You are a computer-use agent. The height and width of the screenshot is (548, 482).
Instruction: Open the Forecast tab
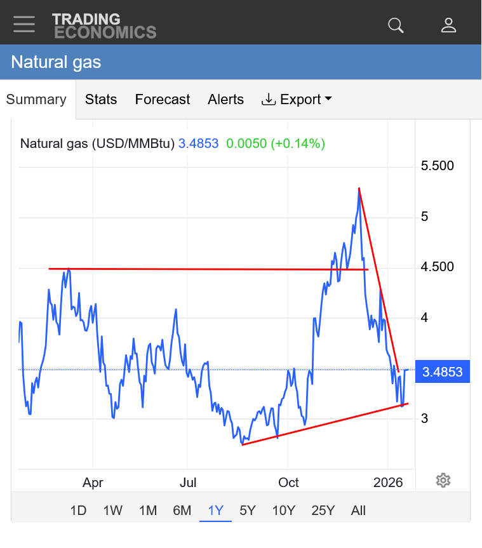tap(163, 100)
